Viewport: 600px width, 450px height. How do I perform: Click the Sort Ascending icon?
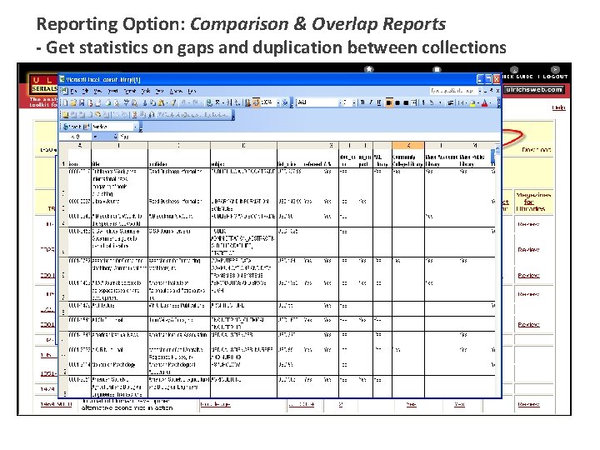[230, 102]
